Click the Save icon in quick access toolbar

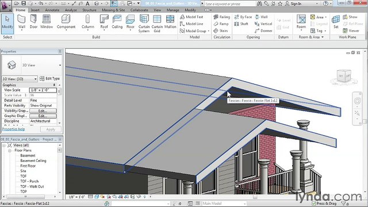pos(24,3)
